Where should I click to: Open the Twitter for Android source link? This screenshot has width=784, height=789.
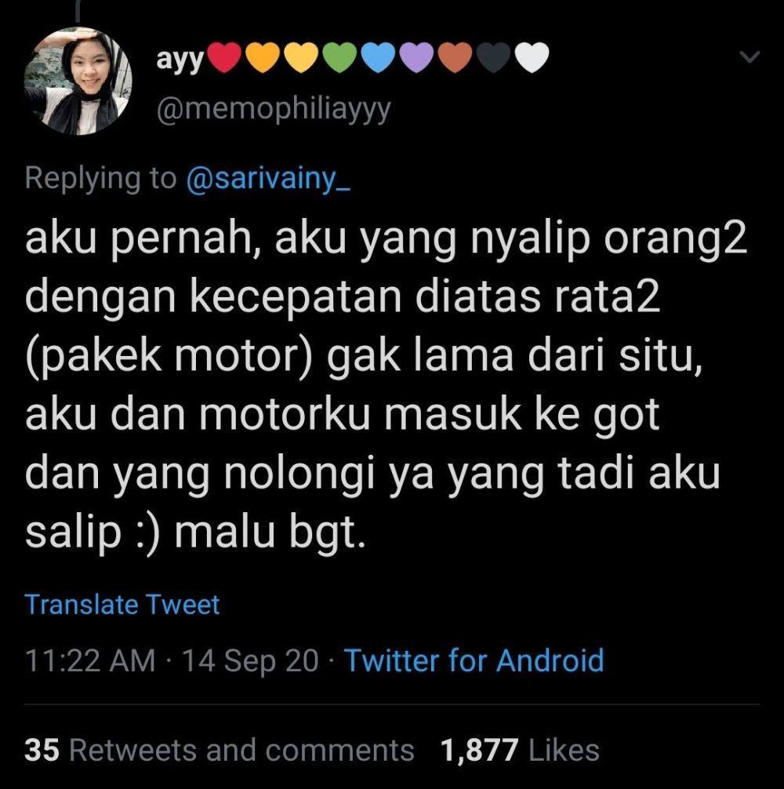(x=474, y=660)
